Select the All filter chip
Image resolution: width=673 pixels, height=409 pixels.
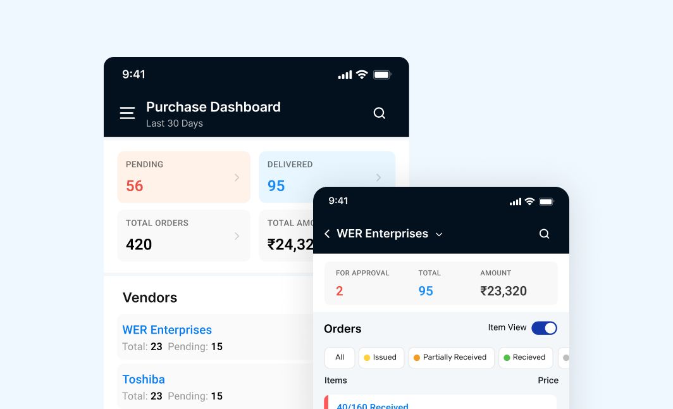tap(340, 358)
